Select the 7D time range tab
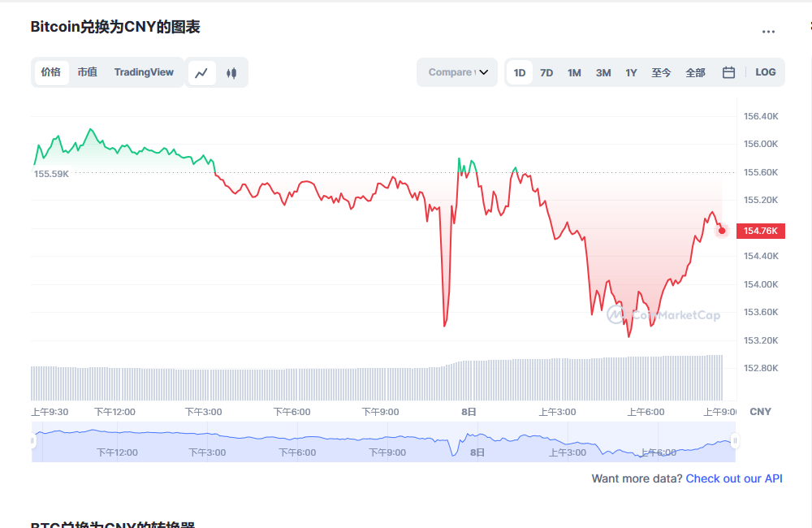812x528 pixels. pos(546,72)
